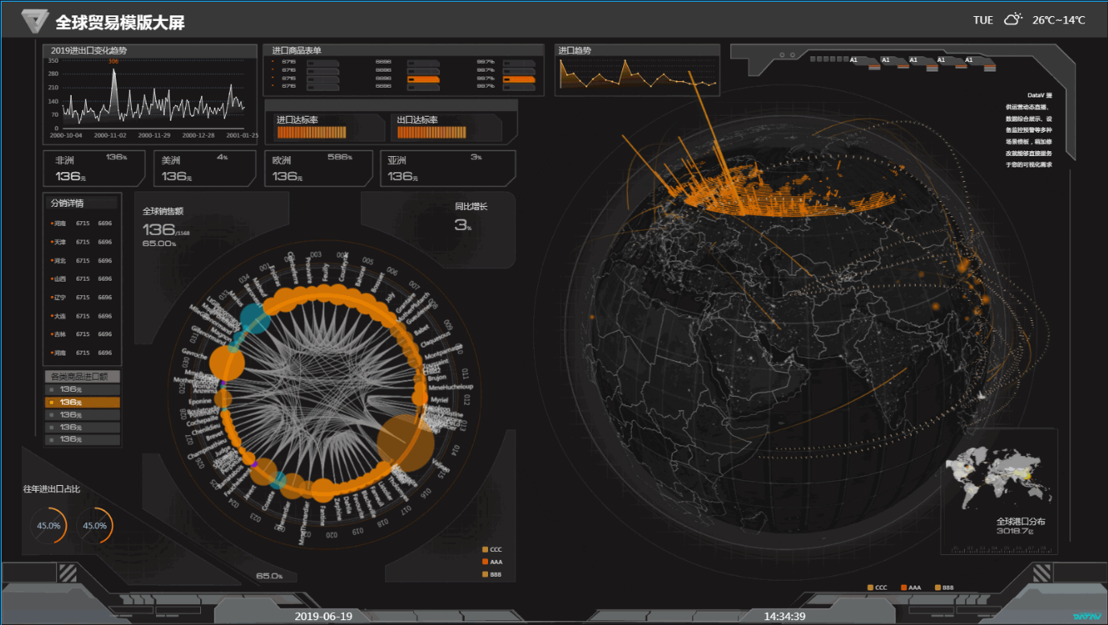Click the largest orange bubble on the chord ring
Viewport: 1108px width, 625px height.
tap(406, 442)
